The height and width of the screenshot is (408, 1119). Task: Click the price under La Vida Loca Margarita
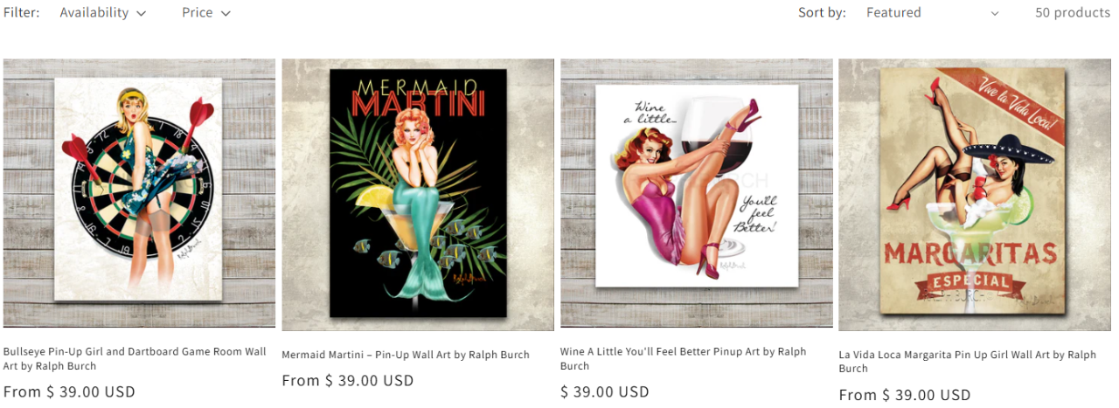[905, 395]
